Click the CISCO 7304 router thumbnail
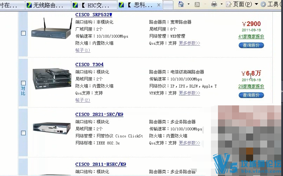Image resolution: width=283 pixels, height=176 pixels. [52, 79]
